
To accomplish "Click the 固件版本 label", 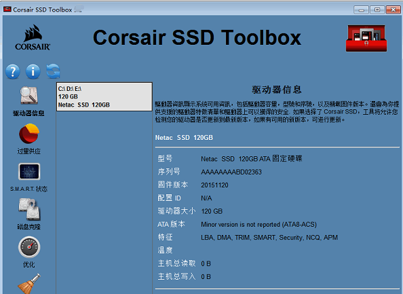I will 173,185.
